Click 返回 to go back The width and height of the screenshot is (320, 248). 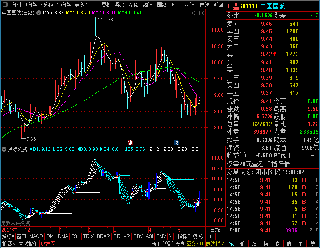pyautogui.click(x=218, y=5)
